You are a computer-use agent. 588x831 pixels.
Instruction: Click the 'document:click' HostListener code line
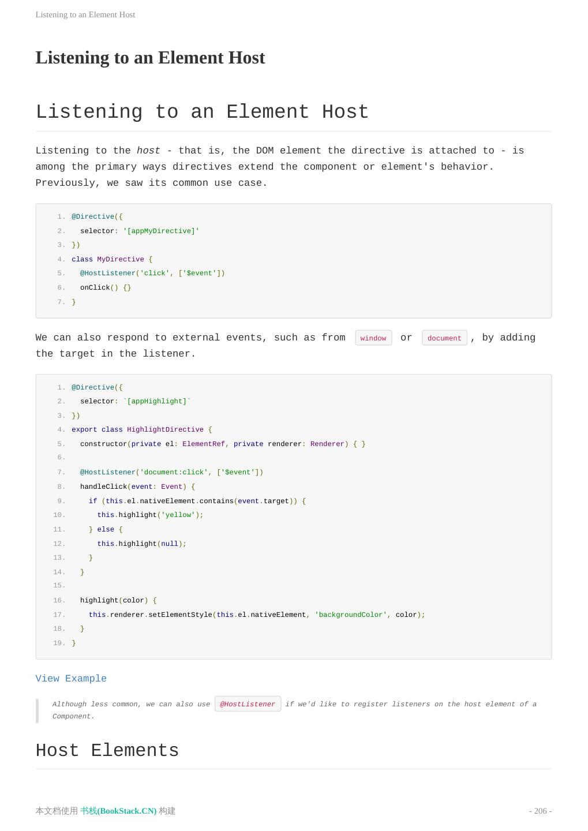click(171, 473)
